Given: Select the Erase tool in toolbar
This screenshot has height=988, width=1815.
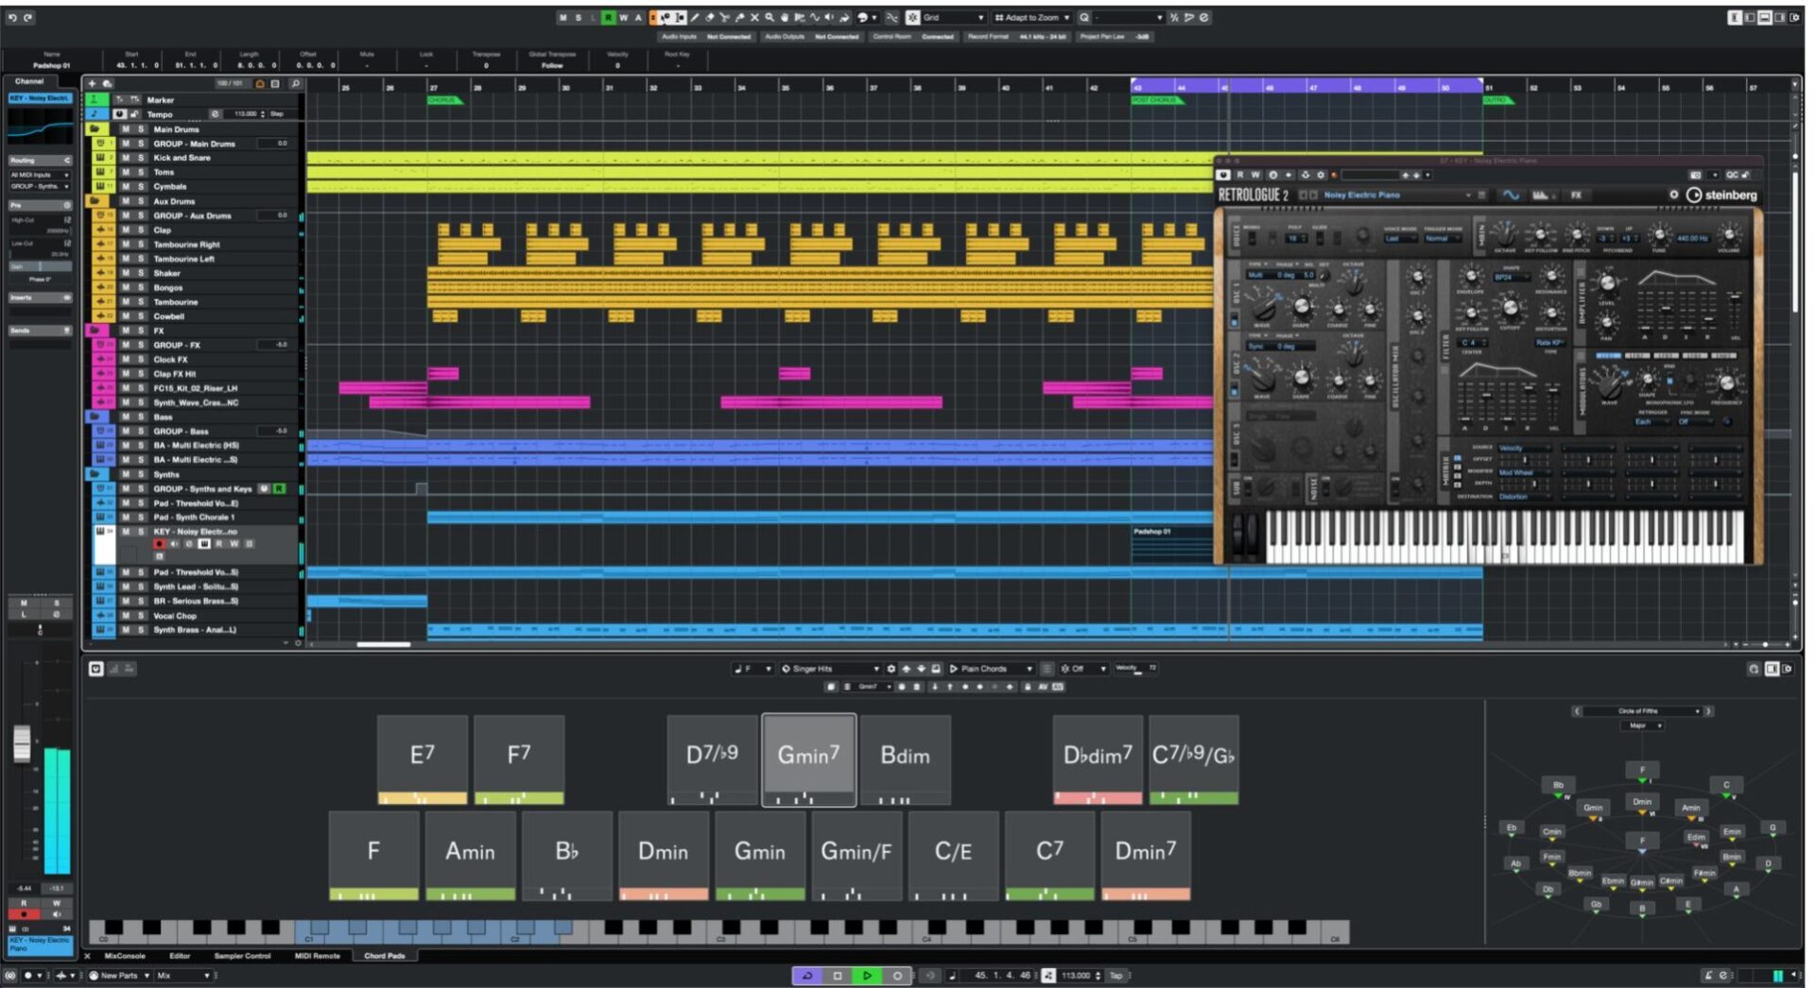Looking at the screenshot, I should coord(710,17).
